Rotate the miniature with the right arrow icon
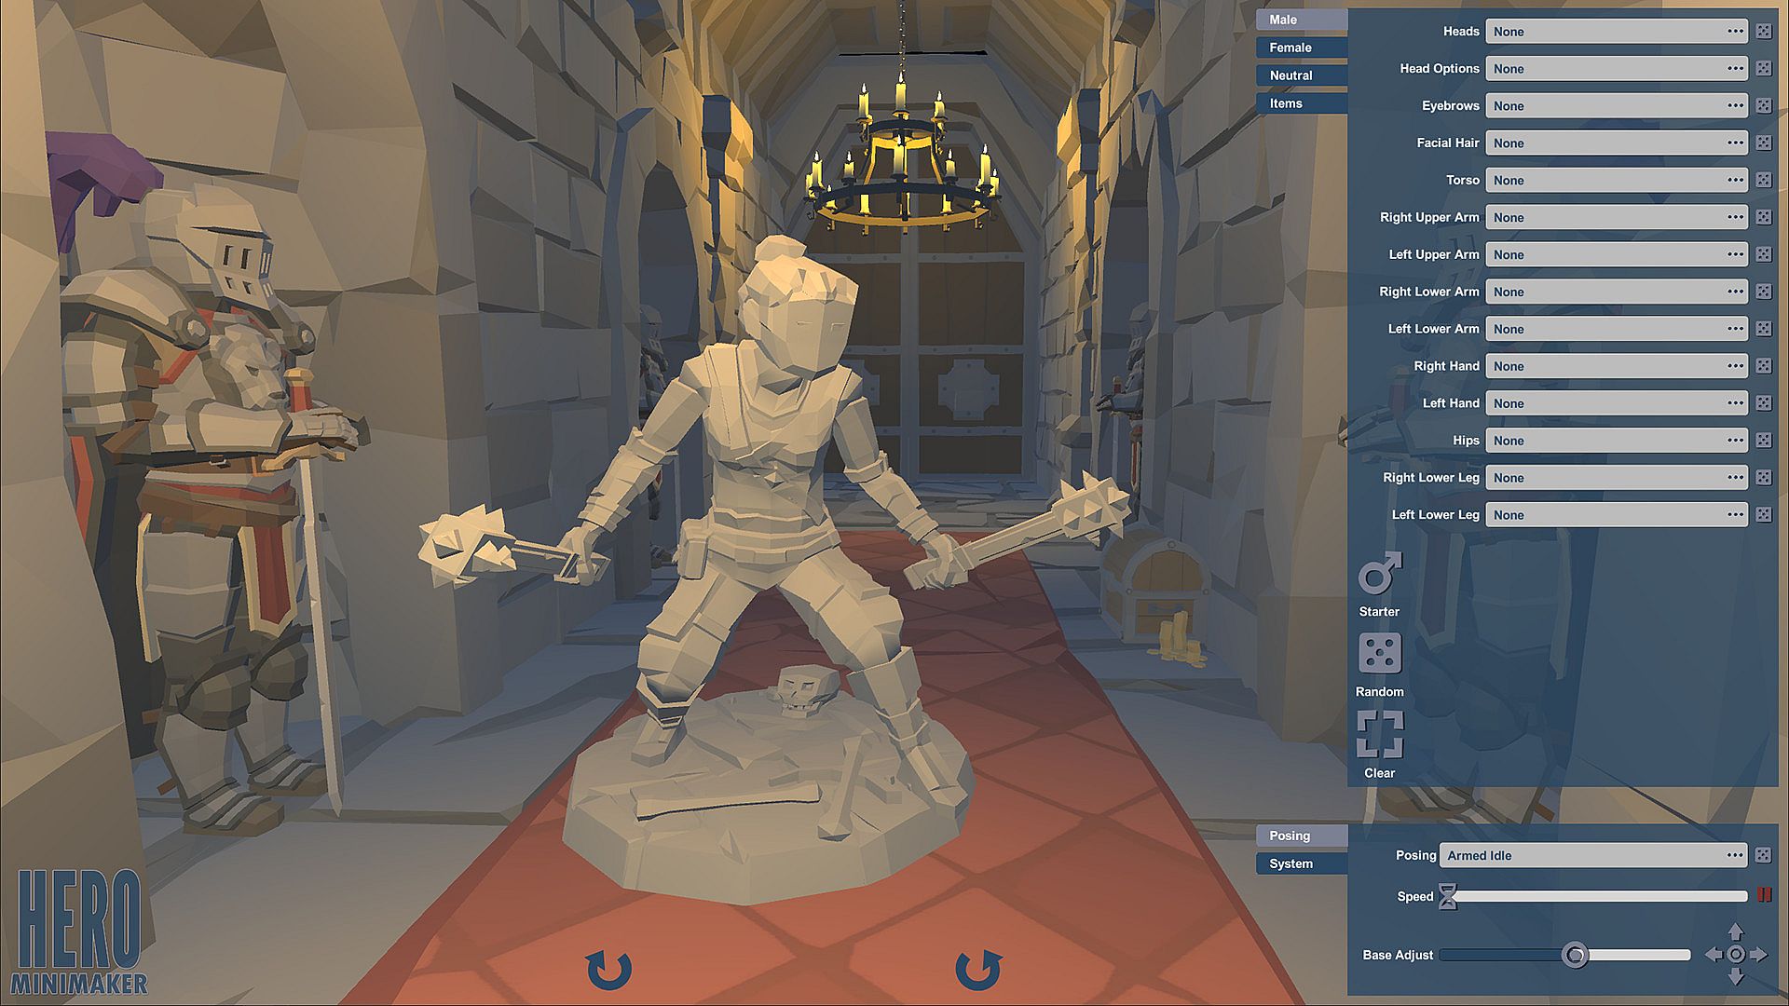Image resolution: width=1789 pixels, height=1006 pixels. (977, 970)
